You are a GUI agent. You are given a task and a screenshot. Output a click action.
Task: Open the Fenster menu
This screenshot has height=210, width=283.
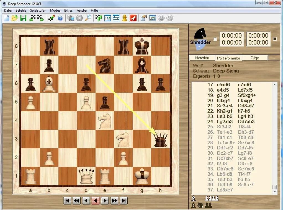coord(82,11)
